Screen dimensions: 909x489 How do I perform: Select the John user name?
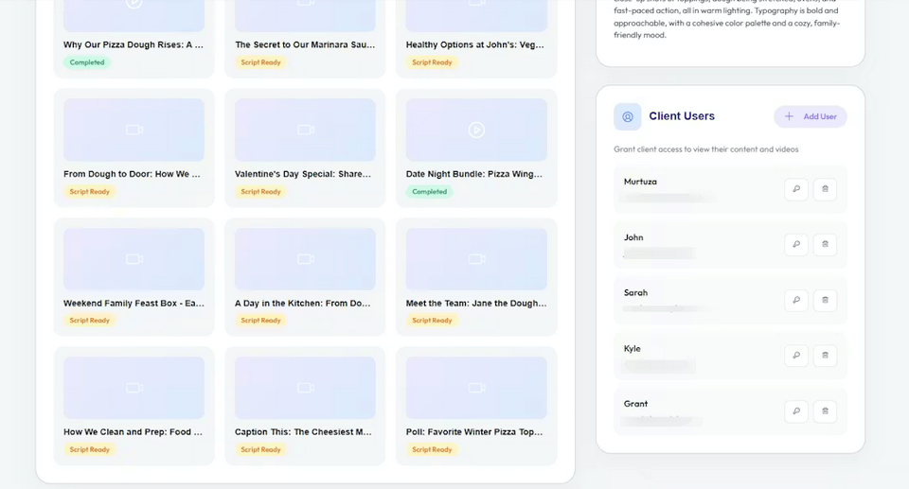[633, 237]
